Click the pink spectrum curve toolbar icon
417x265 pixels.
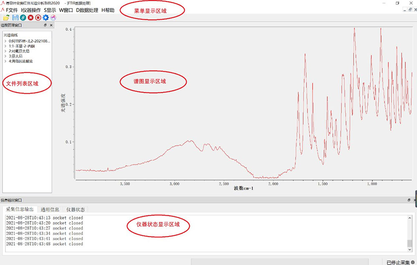pyautogui.click(x=53, y=18)
